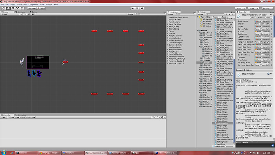The width and height of the screenshot is (275, 155).
Task: Expand the Player object in Hierarchy
Action: [168, 31]
